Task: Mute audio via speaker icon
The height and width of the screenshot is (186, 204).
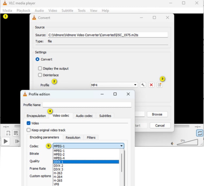Action: pos(172,144)
